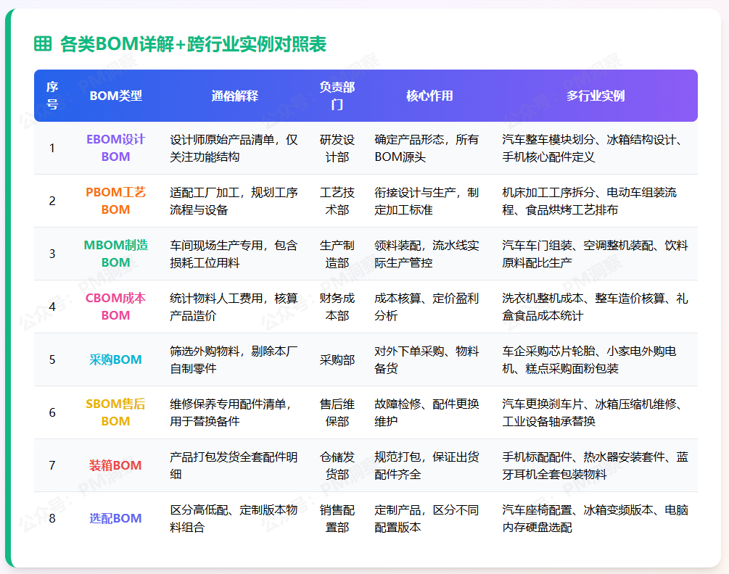
Task: Select the 负责部门 column header
Action: [x=337, y=96]
